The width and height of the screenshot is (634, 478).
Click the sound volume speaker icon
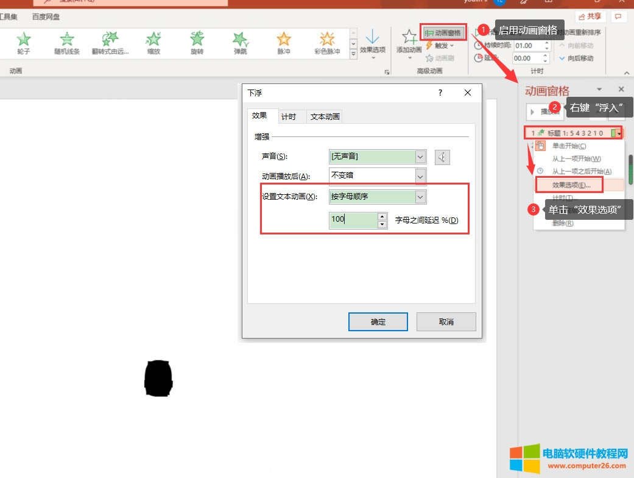[442, 157]
